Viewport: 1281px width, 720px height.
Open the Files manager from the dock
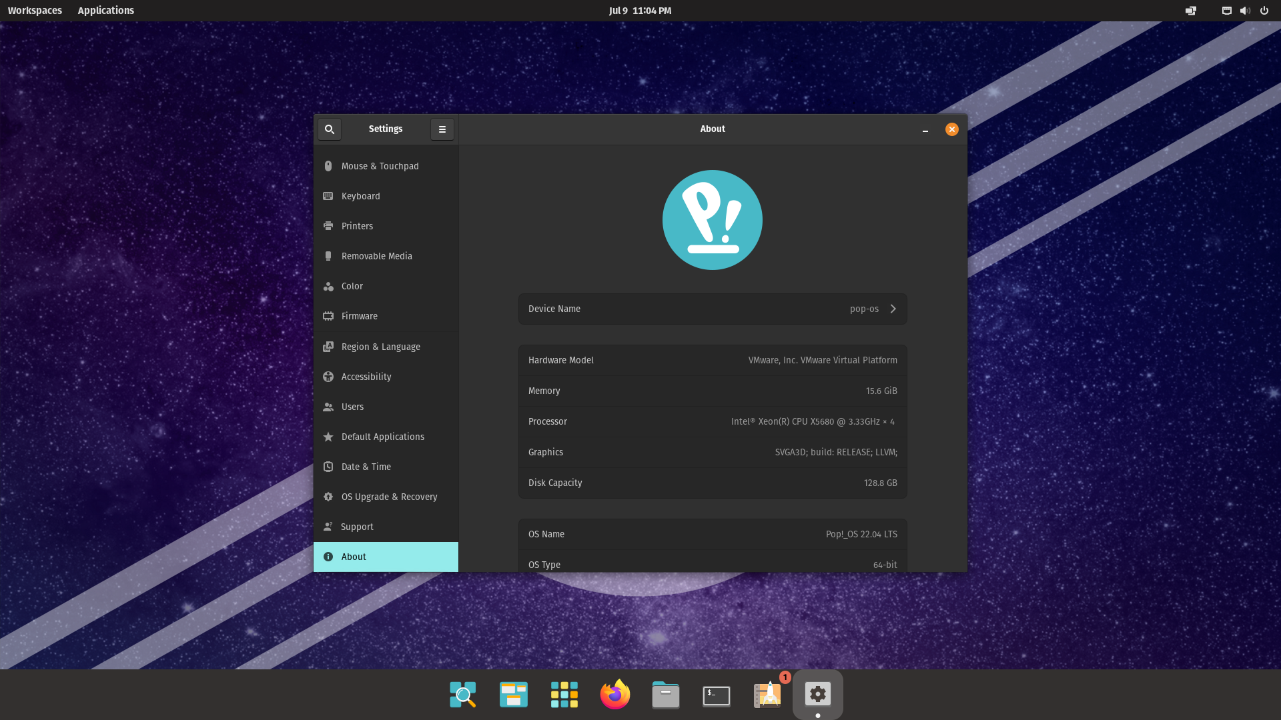[x=665, y=694]
